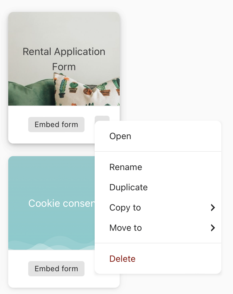Delete the form via red Delete entry
This screenshot has width=233, height=294.
coord(123,259)
